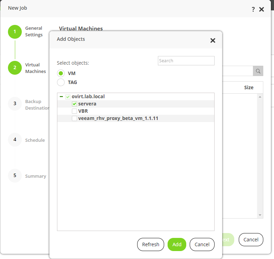
Task: Collapse the ovirt.lab.local tree node
Action: point(61,96)
